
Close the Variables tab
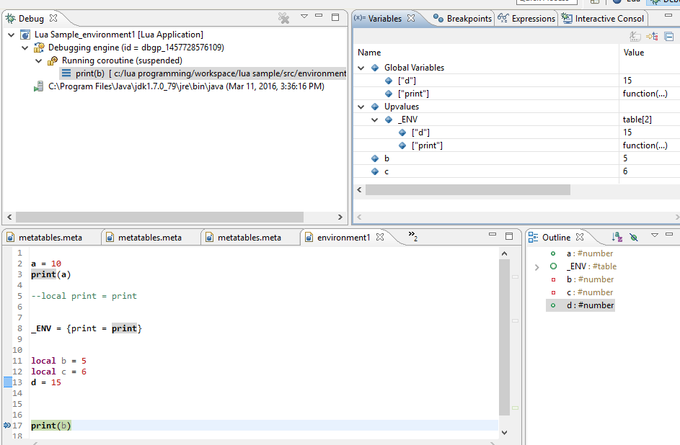(411, 18)
